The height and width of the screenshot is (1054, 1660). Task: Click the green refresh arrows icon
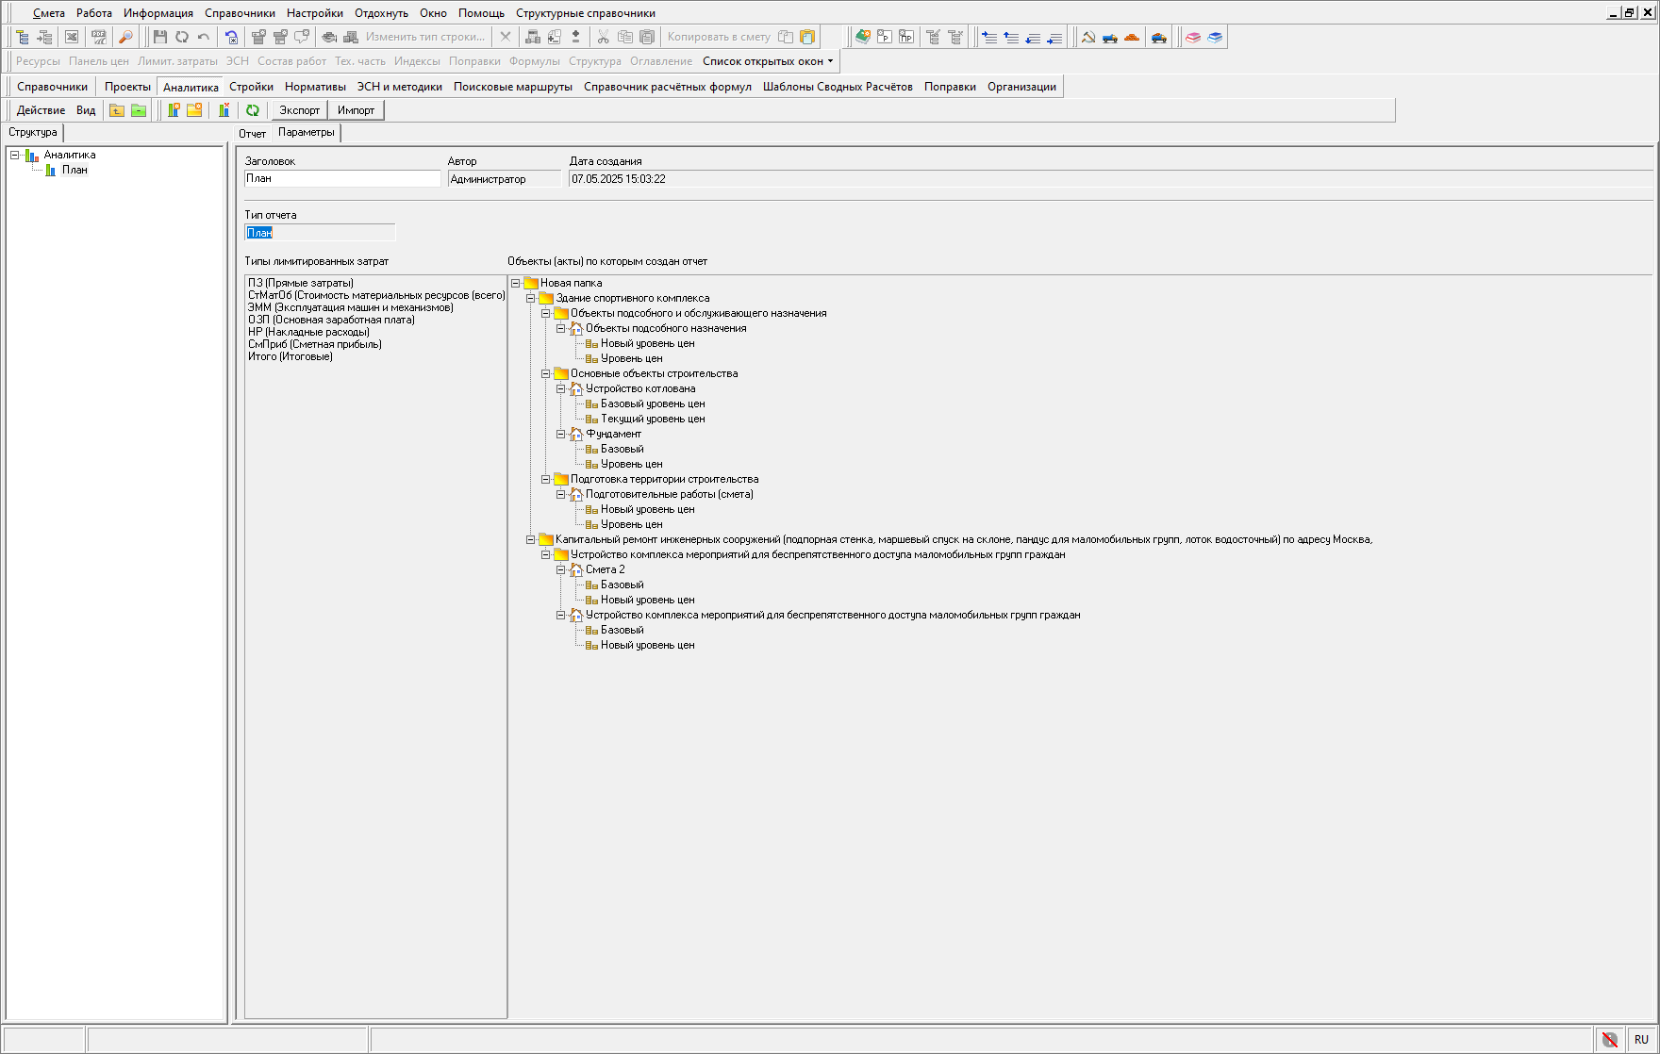click(x=253, y=110)
